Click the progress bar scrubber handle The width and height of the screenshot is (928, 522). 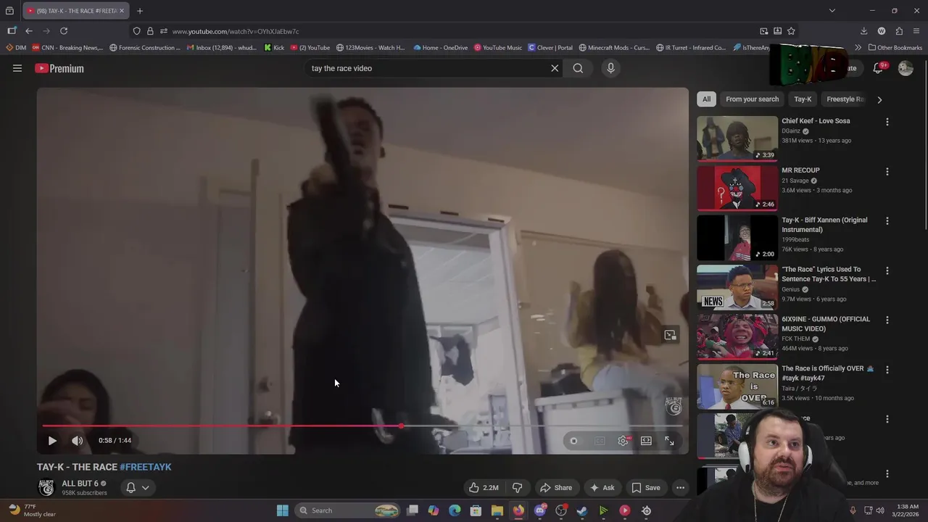[401, 426]
